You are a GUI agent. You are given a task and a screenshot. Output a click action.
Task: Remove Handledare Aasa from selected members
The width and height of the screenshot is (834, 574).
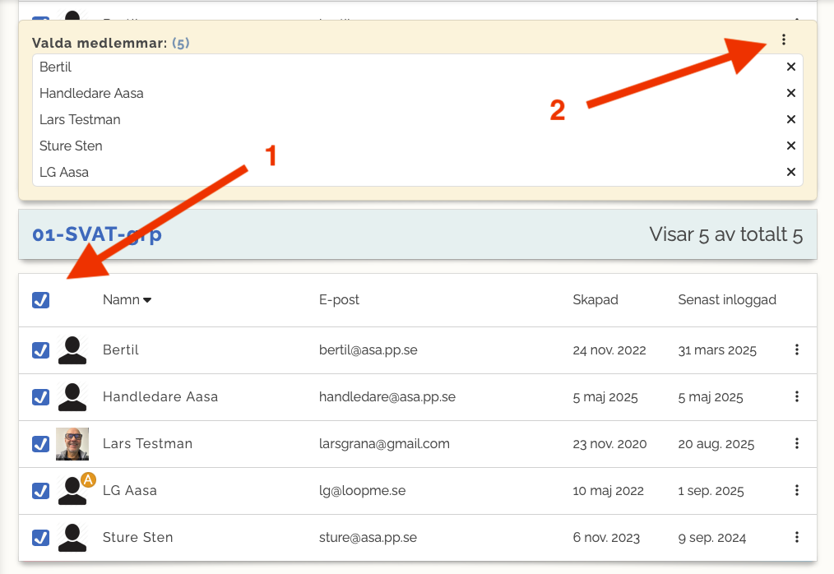tap(790, 94)
